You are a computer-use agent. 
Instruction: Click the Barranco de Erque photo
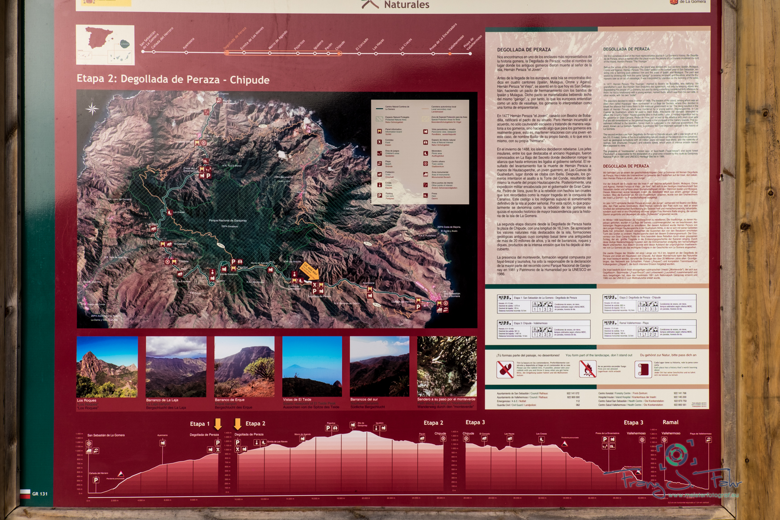click(244, 367)
